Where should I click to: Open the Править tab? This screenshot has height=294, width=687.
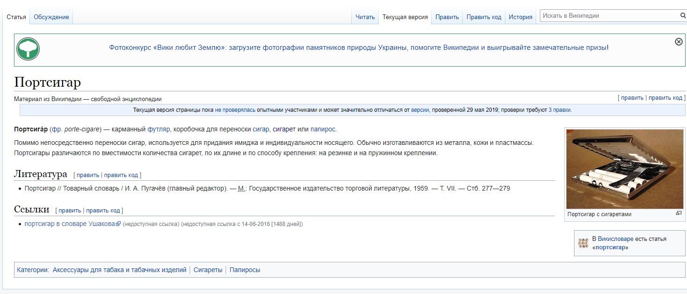pyautogui.click(x=447, y=17)
